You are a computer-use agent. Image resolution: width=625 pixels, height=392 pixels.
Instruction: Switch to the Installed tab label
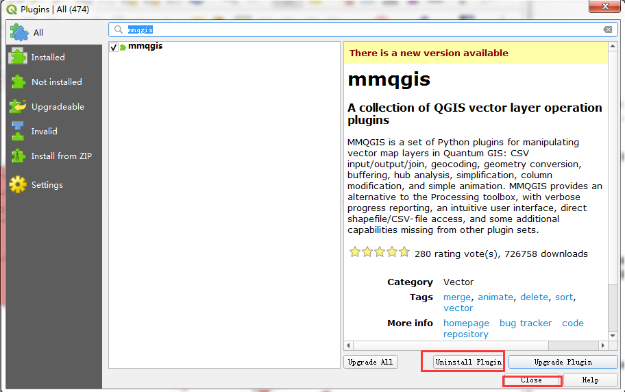[x=48, y=58]
